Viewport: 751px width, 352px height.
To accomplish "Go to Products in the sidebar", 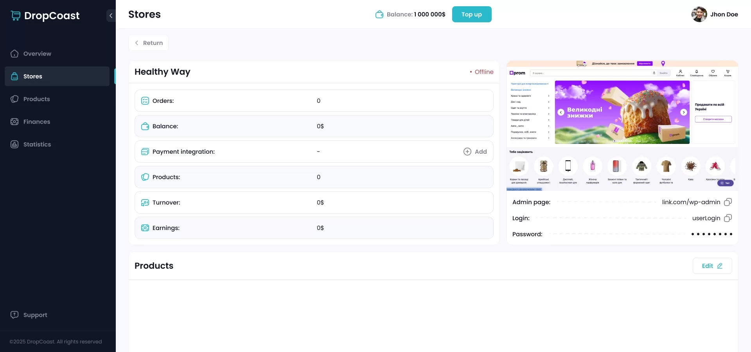I will [x=36, y=99].
